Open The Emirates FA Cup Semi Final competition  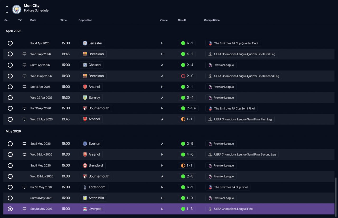click(x=231, y=108)
